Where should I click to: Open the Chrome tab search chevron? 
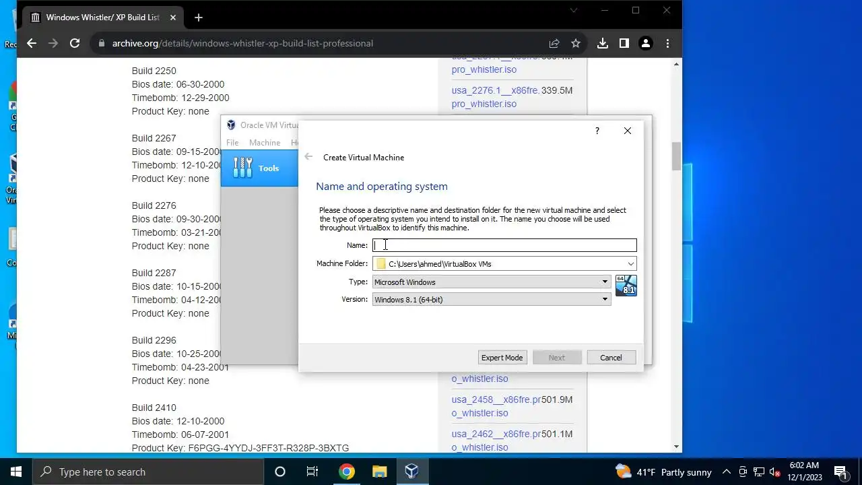pos(574,11)
